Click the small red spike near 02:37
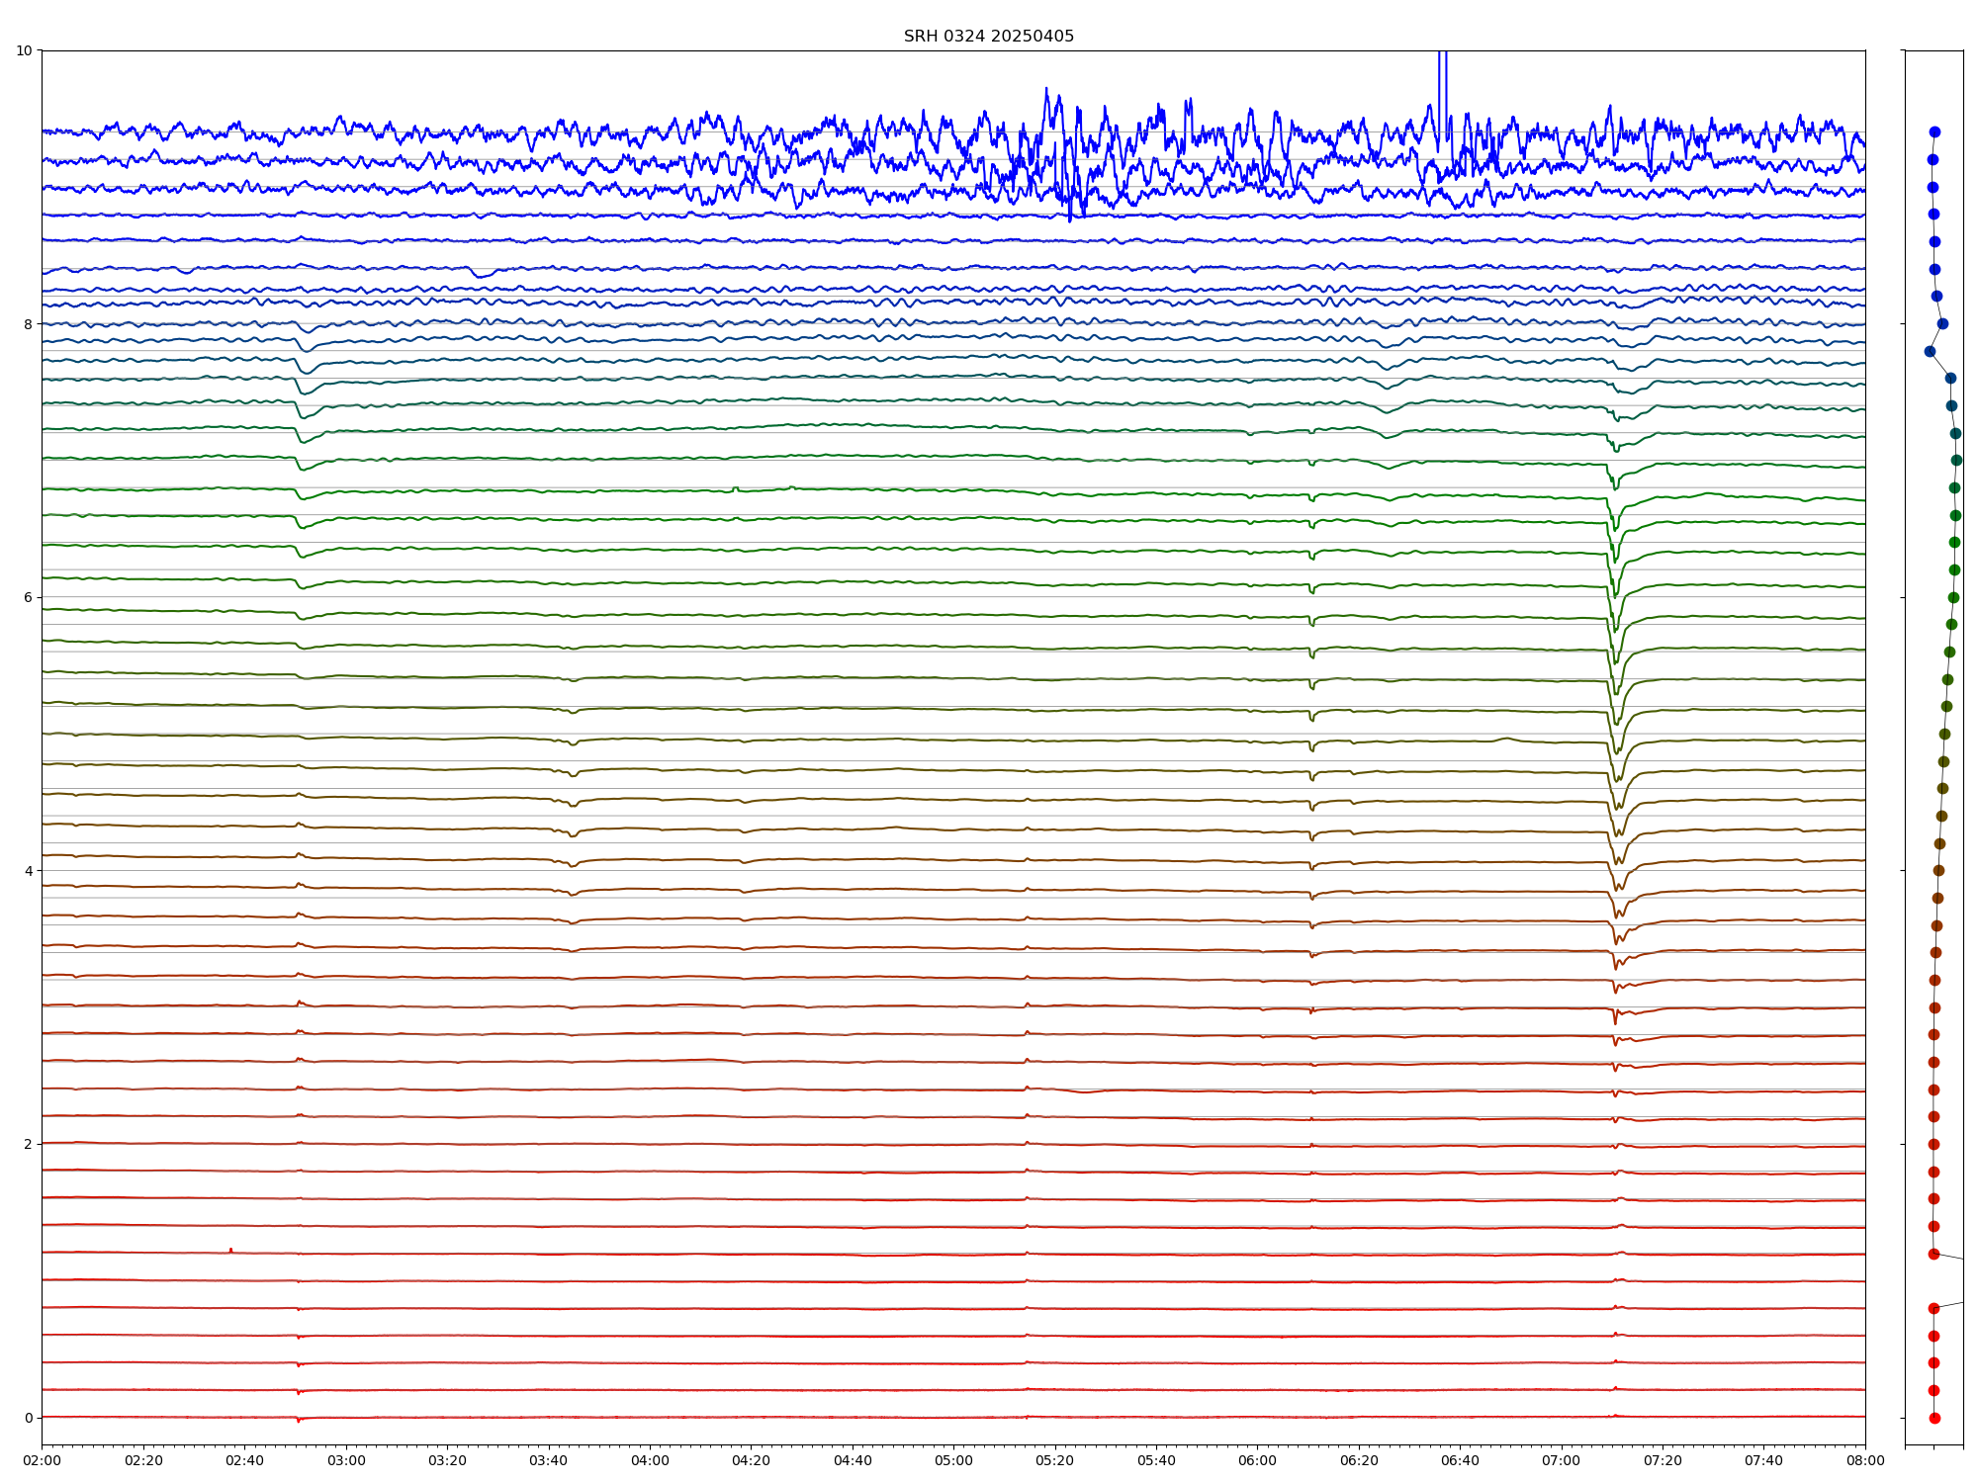Screen dimensions: 1978x1483 click(x=230, y=1250)
